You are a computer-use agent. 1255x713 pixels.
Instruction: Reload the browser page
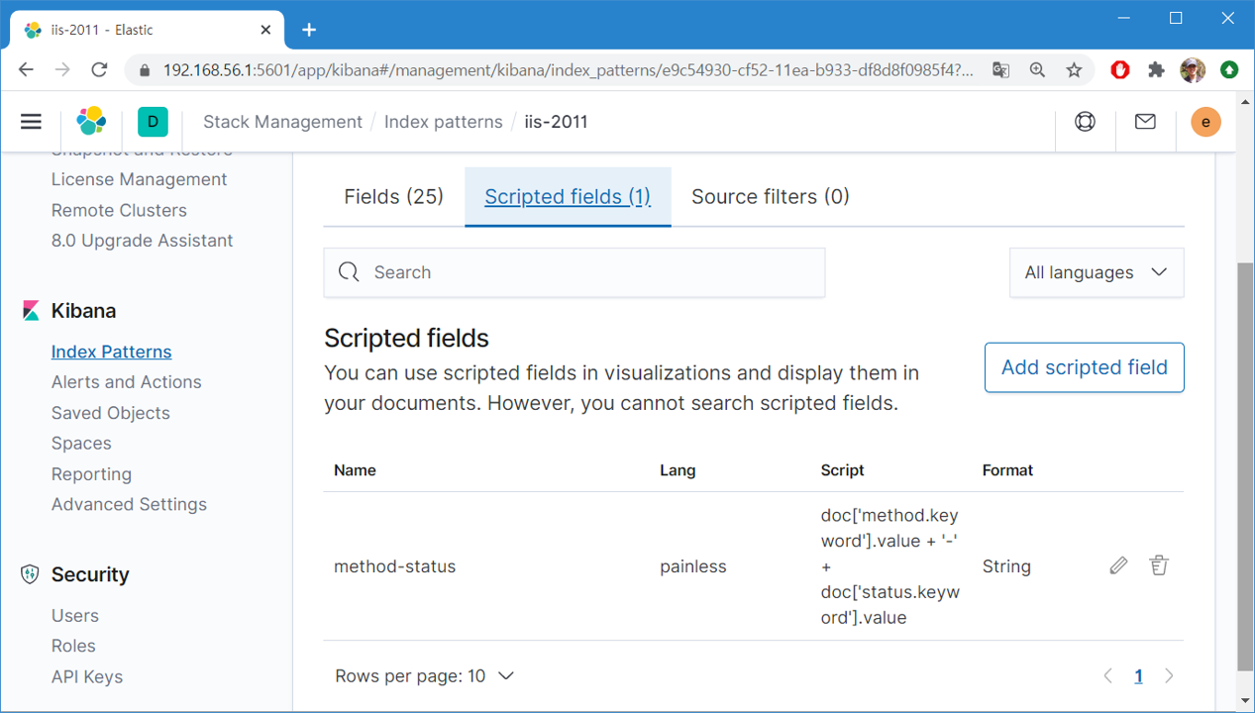coord(99,69)
